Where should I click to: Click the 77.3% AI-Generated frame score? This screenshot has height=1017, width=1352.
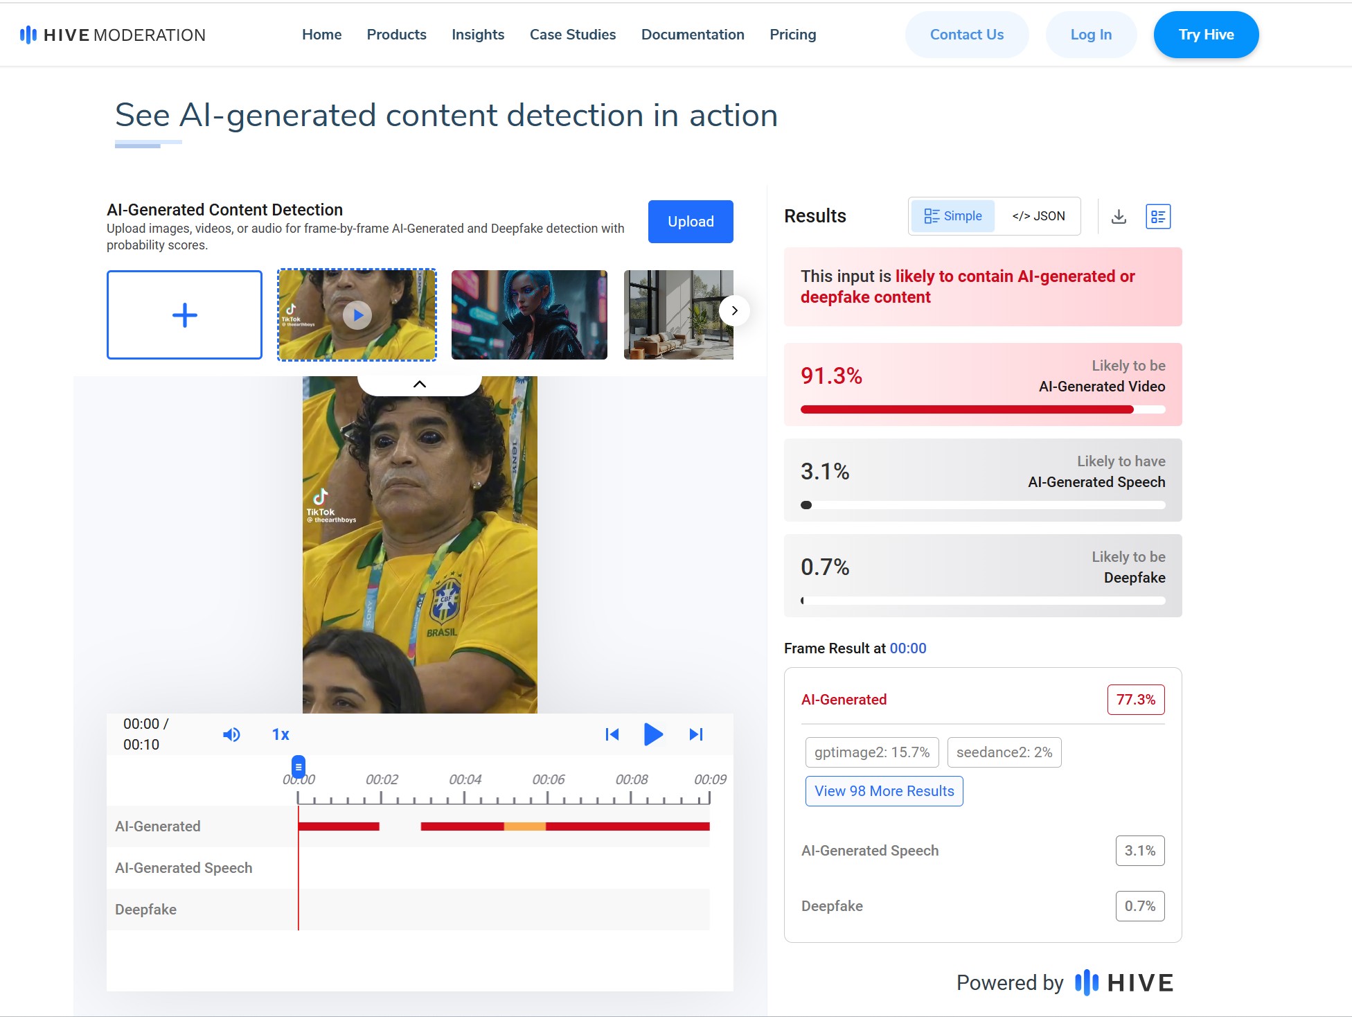(1136, 700)
